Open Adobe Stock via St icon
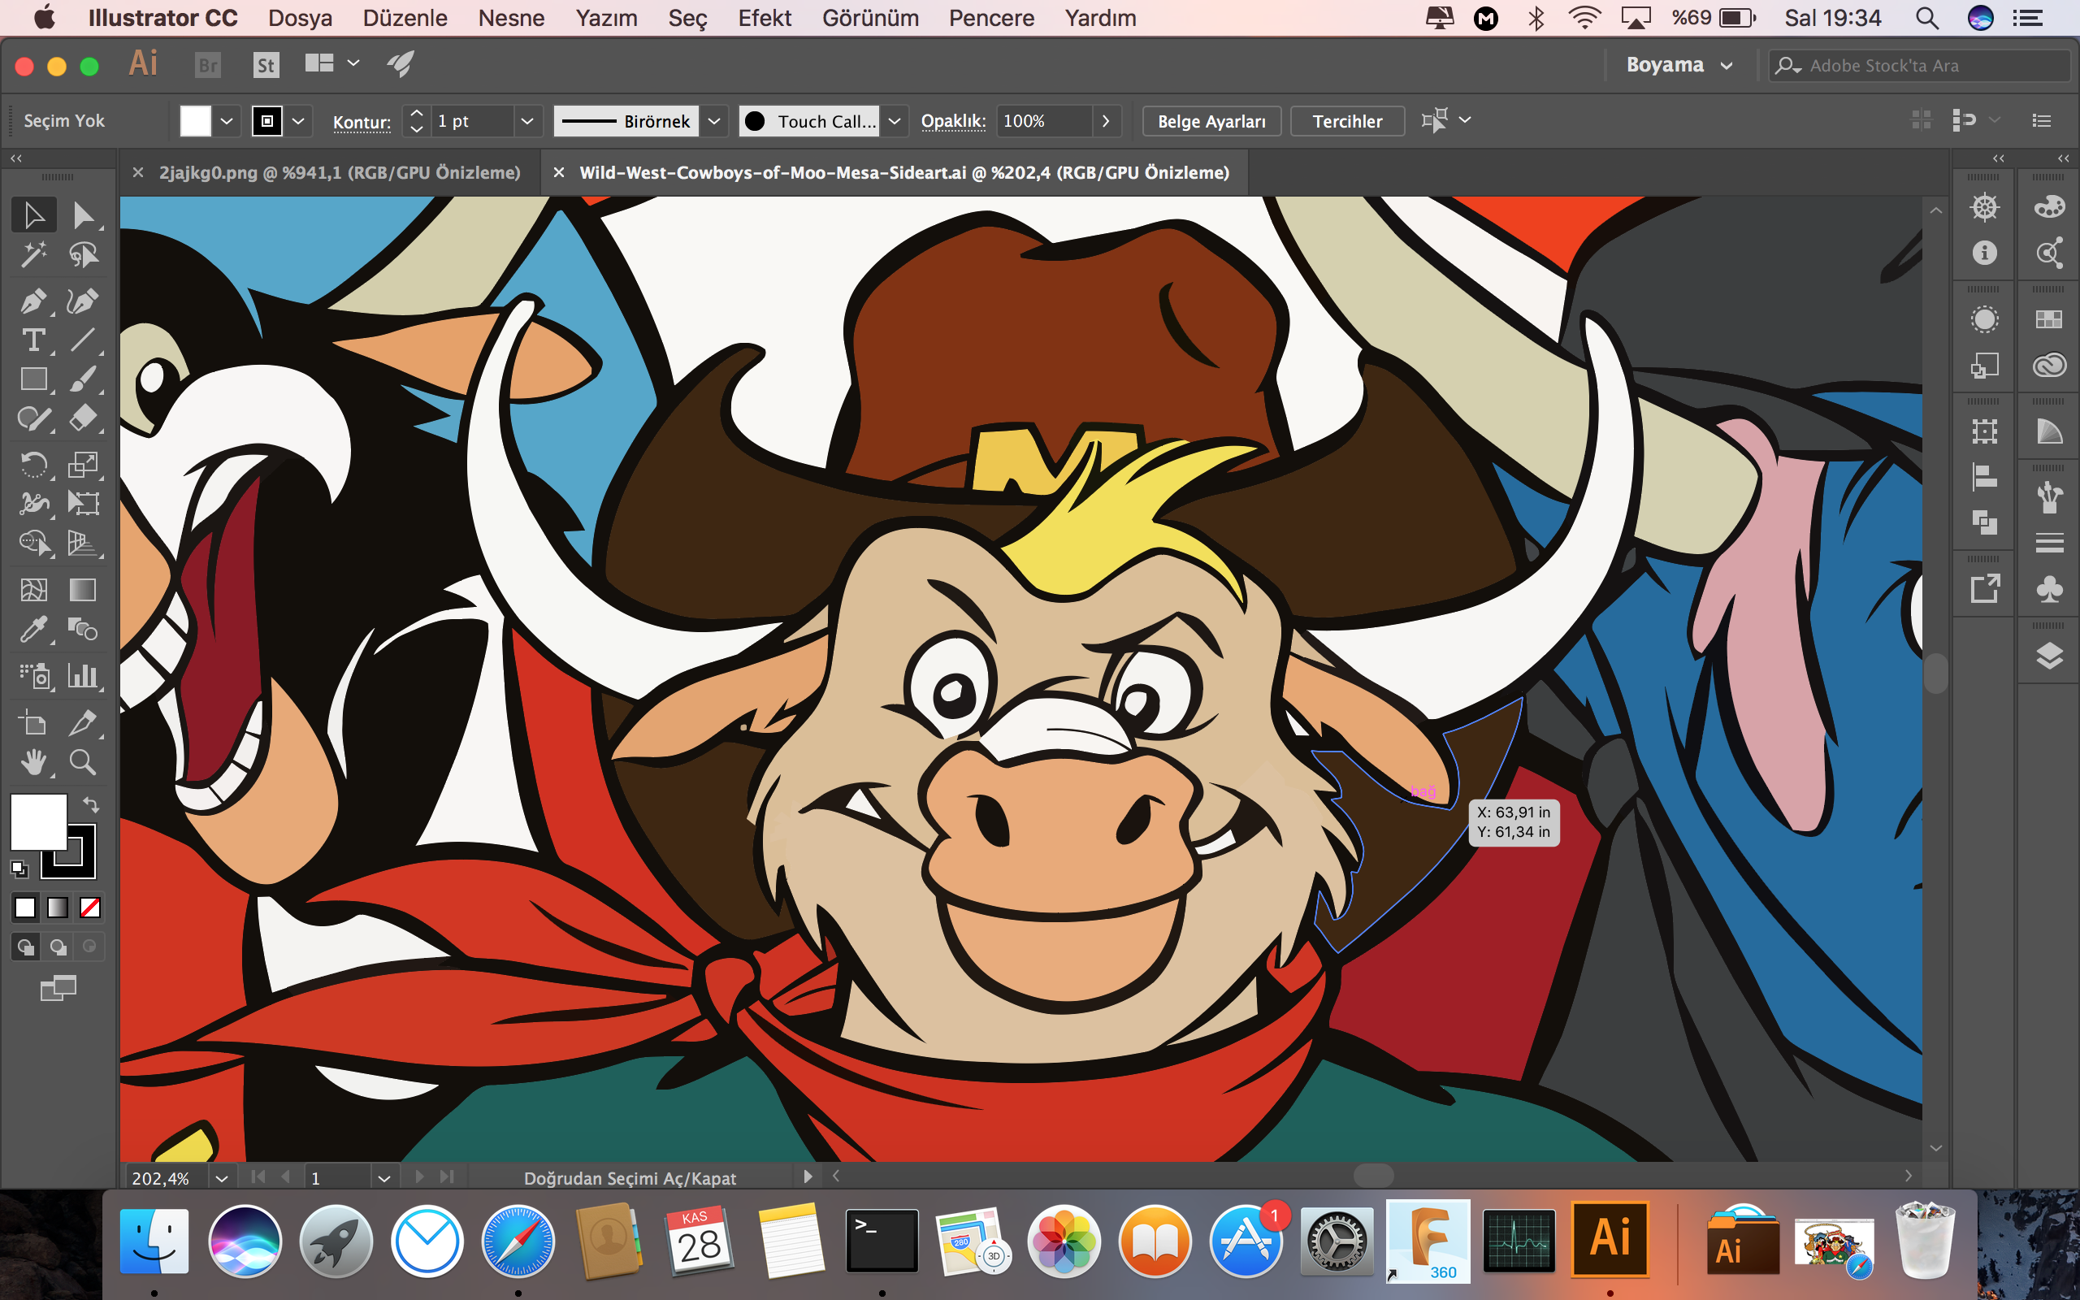 (x=266, y=65)
